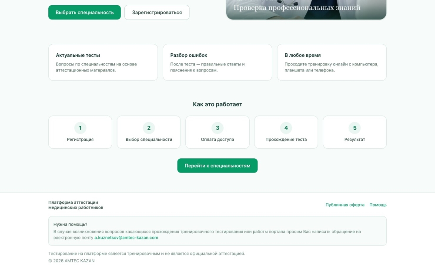Open the «Публичная оферта» link
The height and width of the screenshot is (271, 435).
[x=345, y=205]
